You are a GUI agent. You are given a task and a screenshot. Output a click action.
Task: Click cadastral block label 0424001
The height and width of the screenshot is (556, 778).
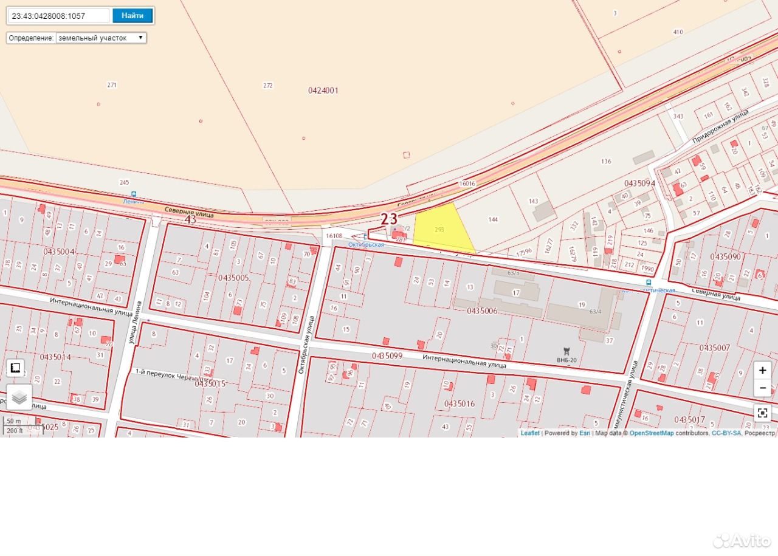[323, 91]
